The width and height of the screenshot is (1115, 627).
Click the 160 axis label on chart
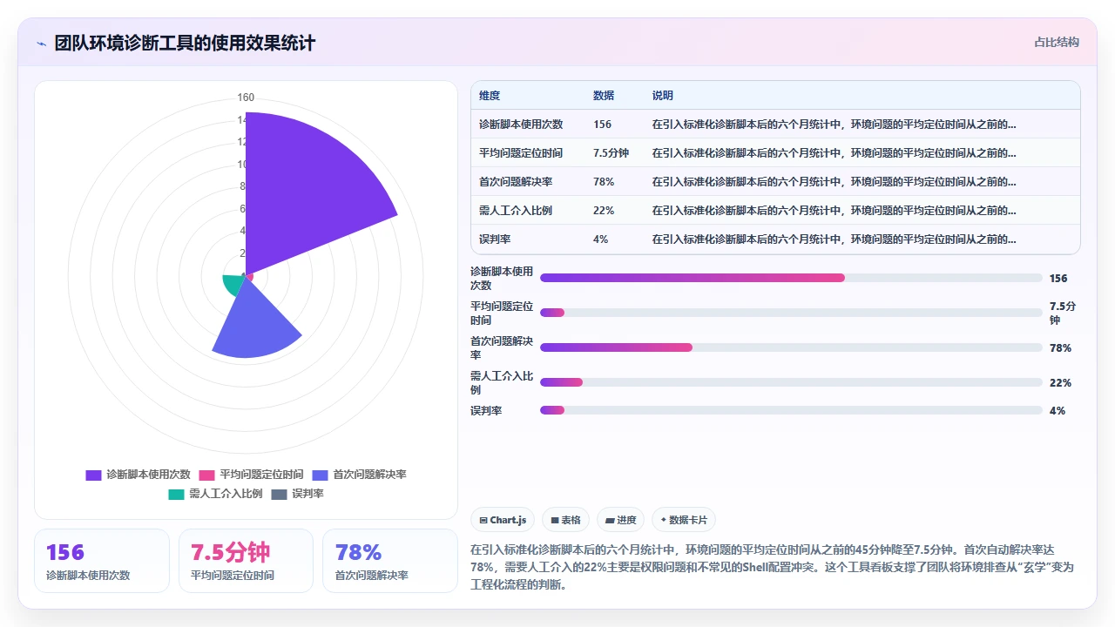(x=246, y=98)
